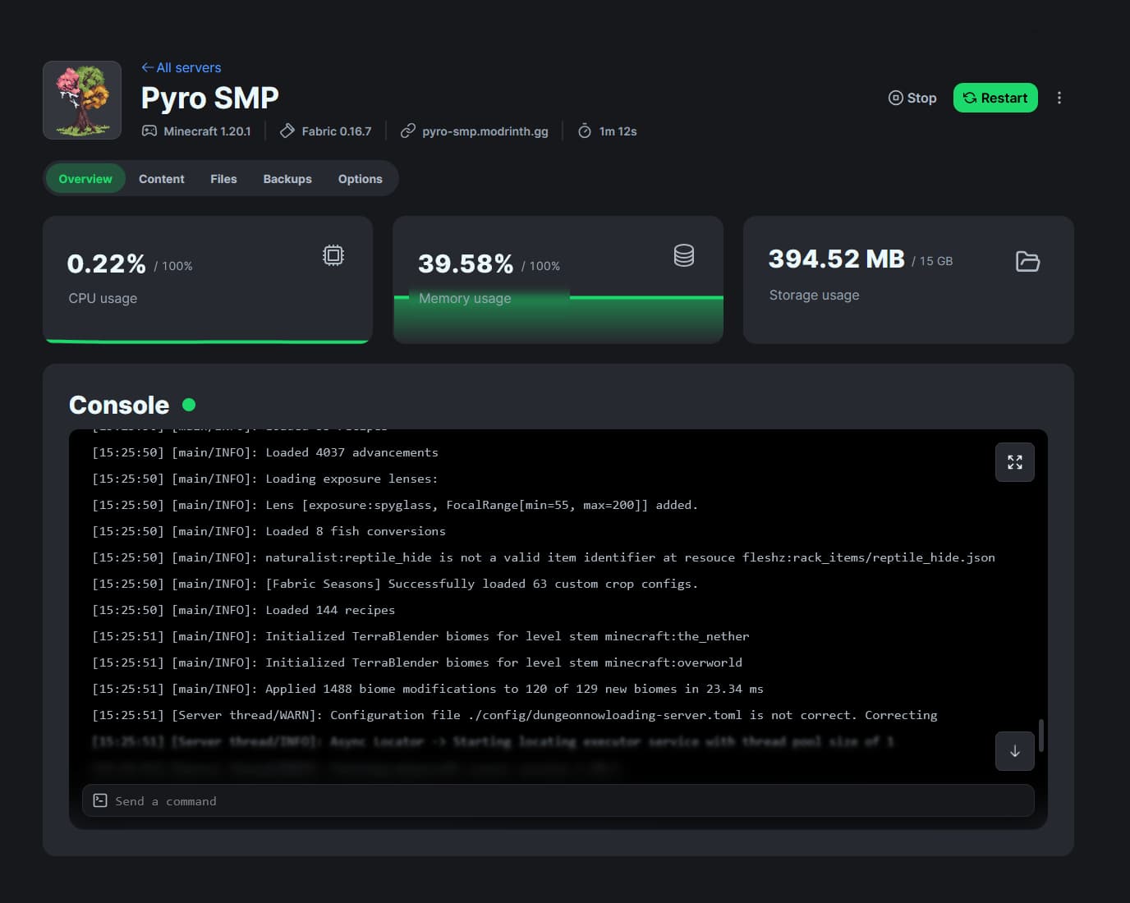Go back to All servers
Image resolution: width=1130 pixels, height=903 pixels.
click(181, 67)
